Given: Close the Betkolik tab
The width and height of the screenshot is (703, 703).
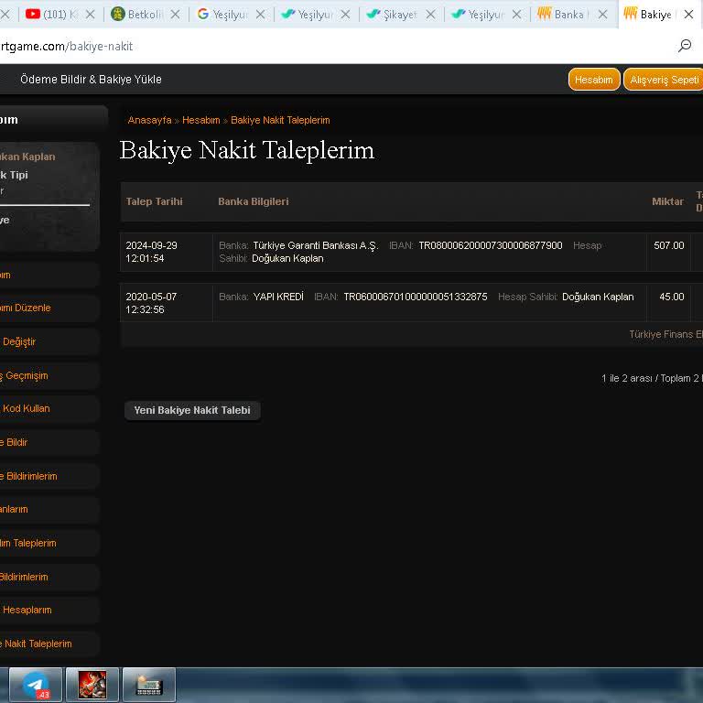Looking at the screenshot, I should [176, 15].
